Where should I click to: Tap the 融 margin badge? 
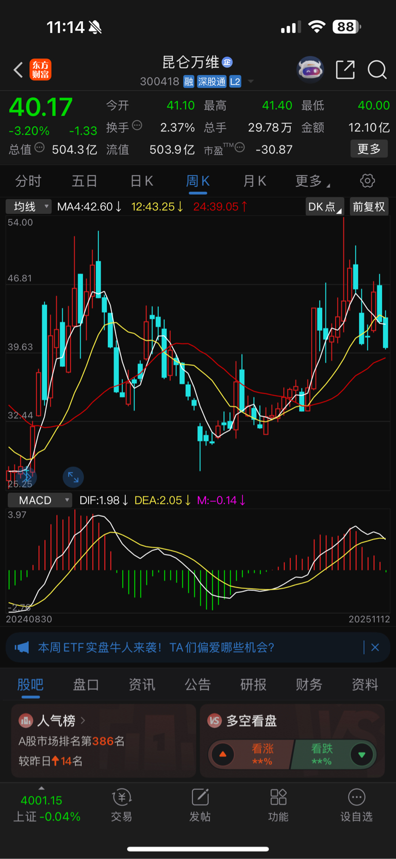point(189,82)
